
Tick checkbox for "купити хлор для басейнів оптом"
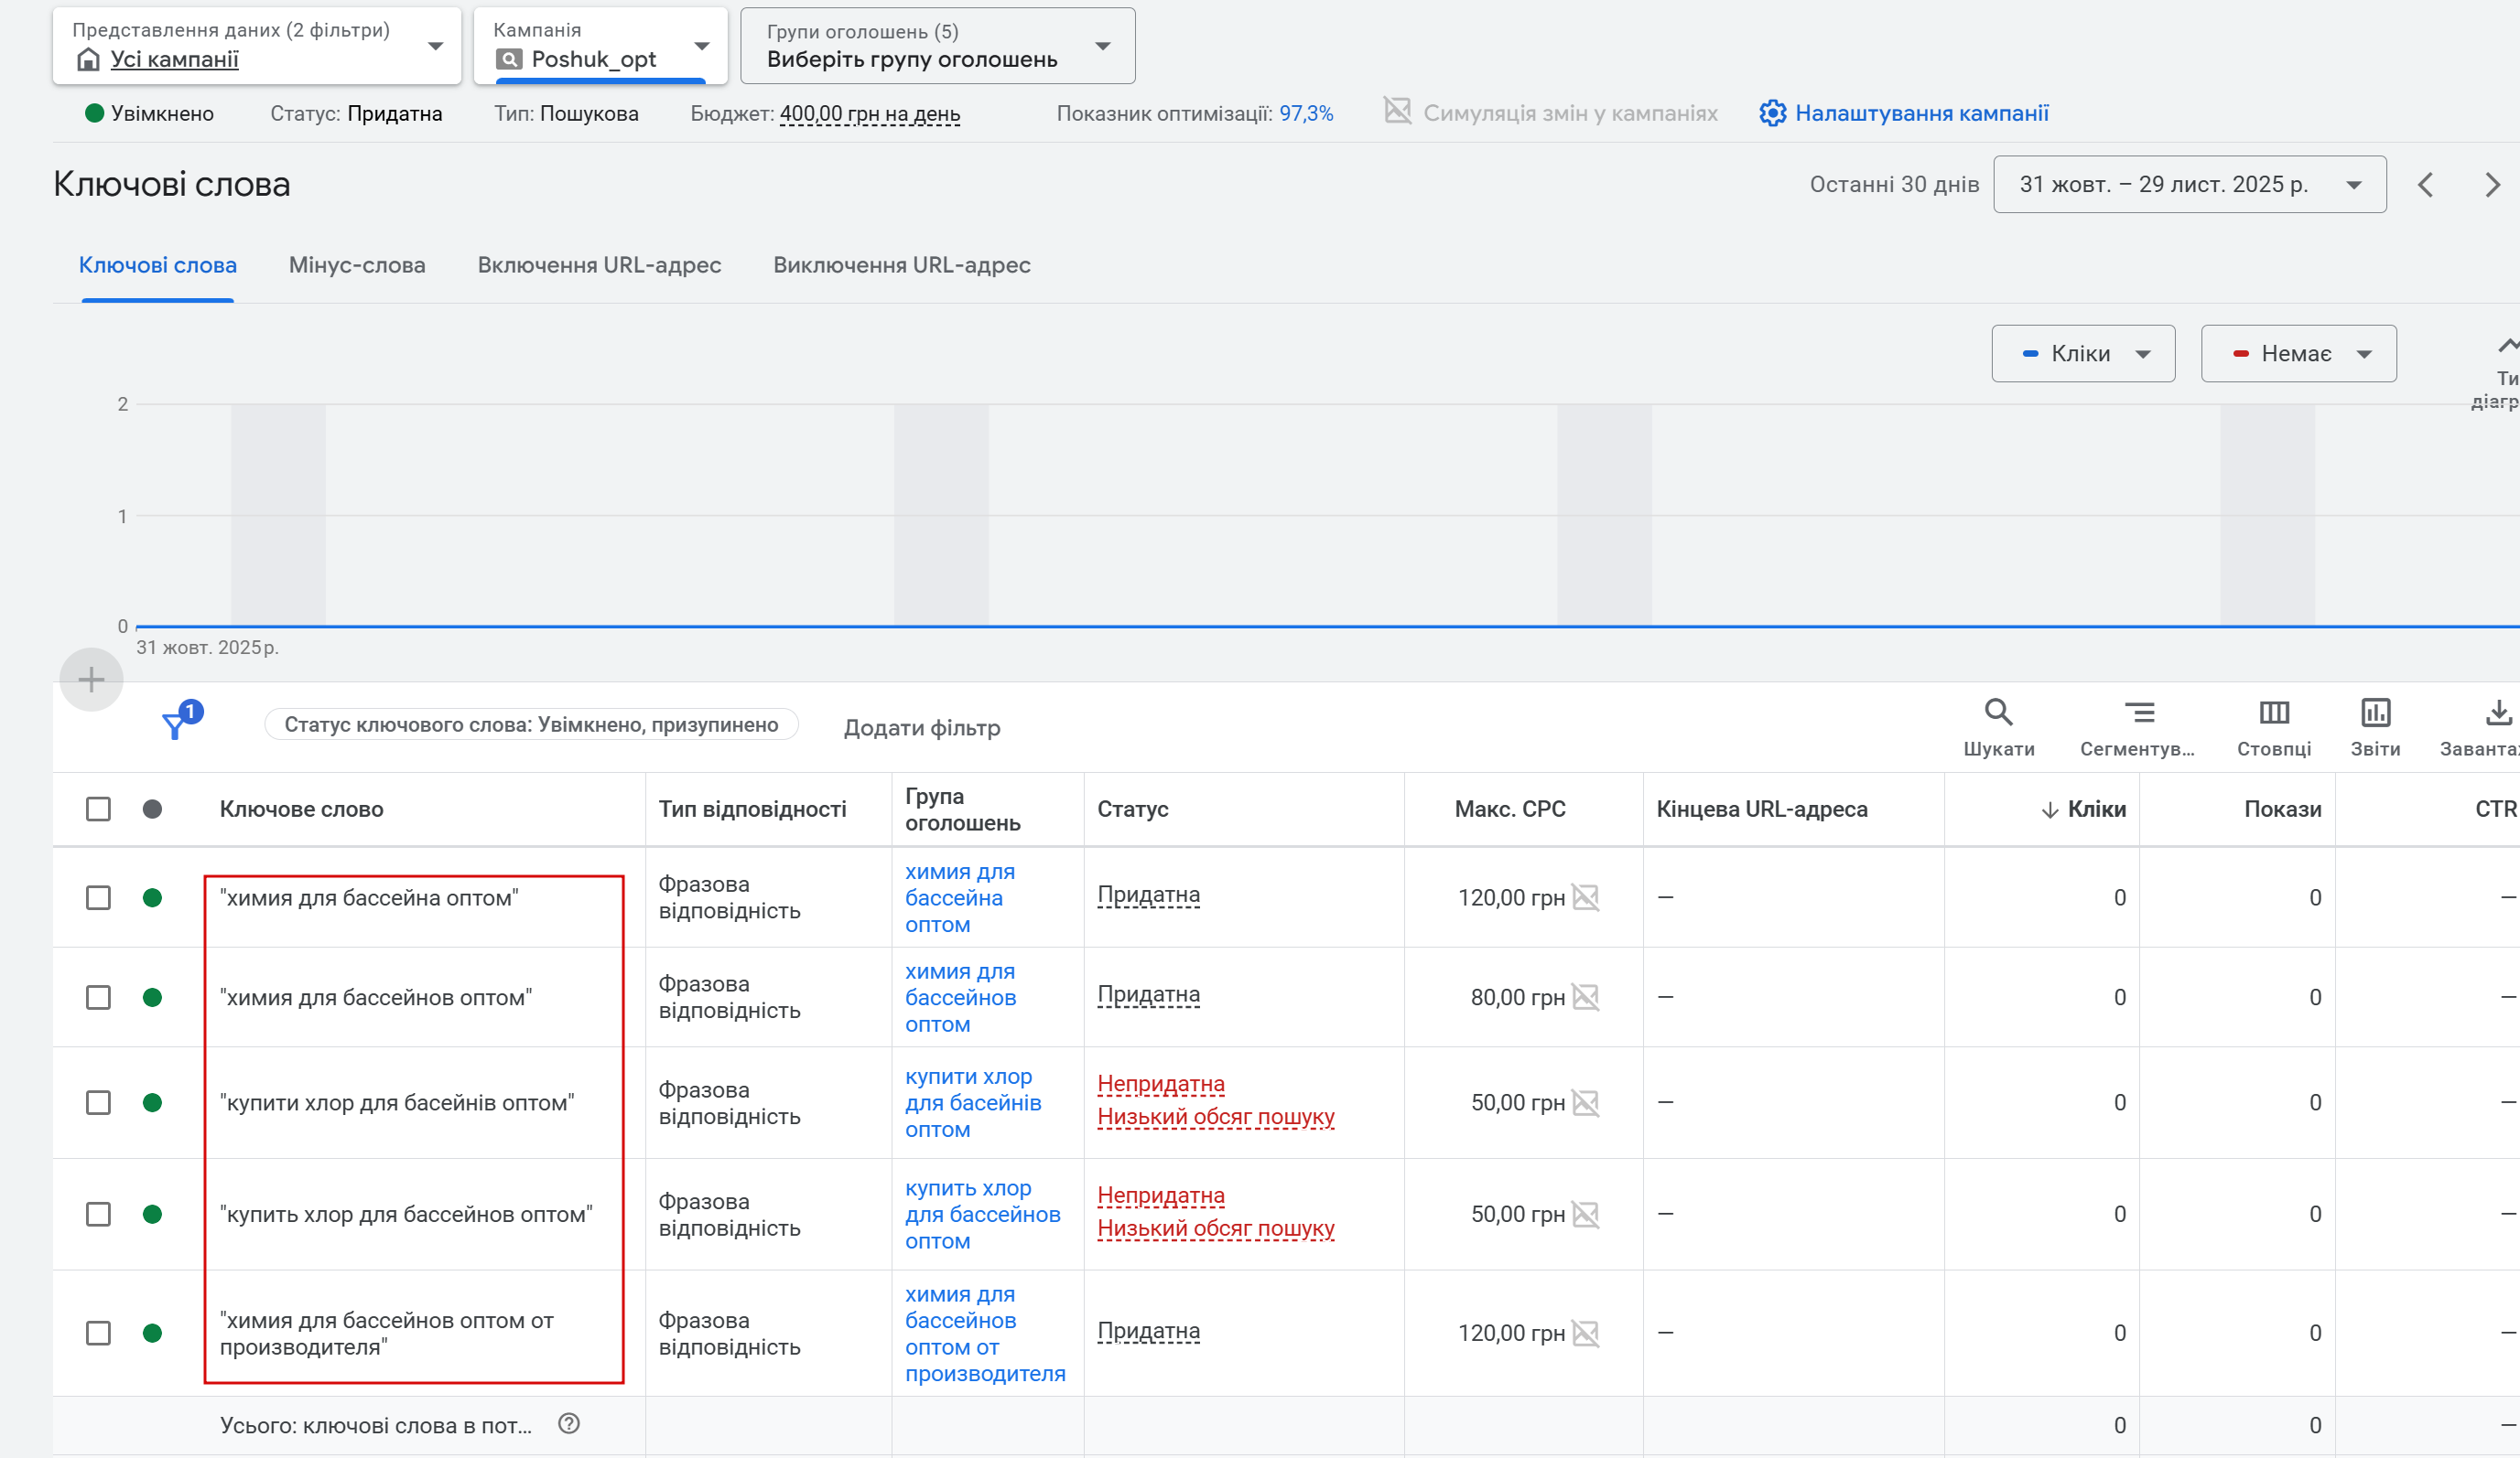click(98, 1102)
